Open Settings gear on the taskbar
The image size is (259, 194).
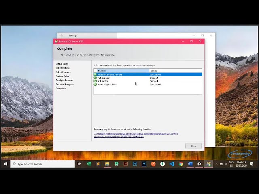(x=200, y=164)
